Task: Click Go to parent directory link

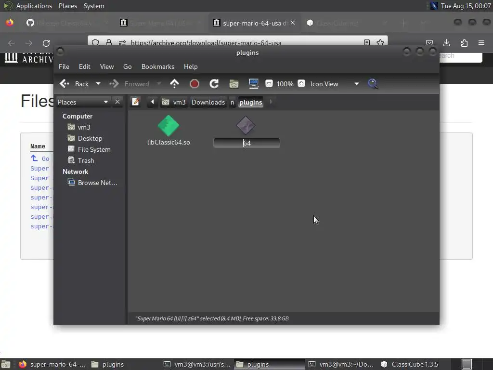Action: pos(40,159)
